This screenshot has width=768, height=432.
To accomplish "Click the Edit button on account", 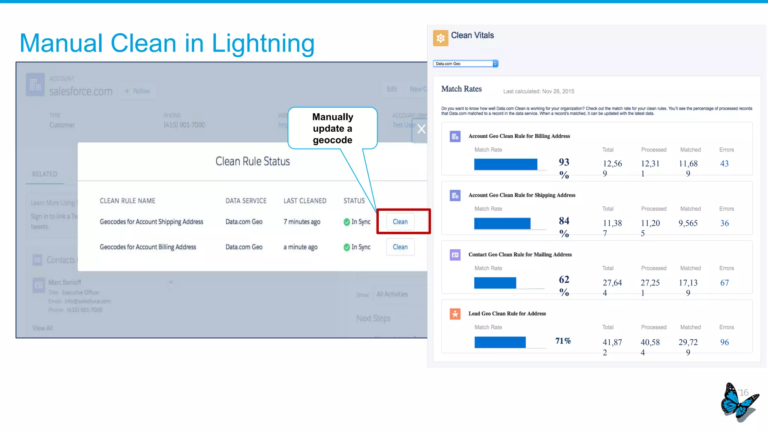I will pos(392,89).
